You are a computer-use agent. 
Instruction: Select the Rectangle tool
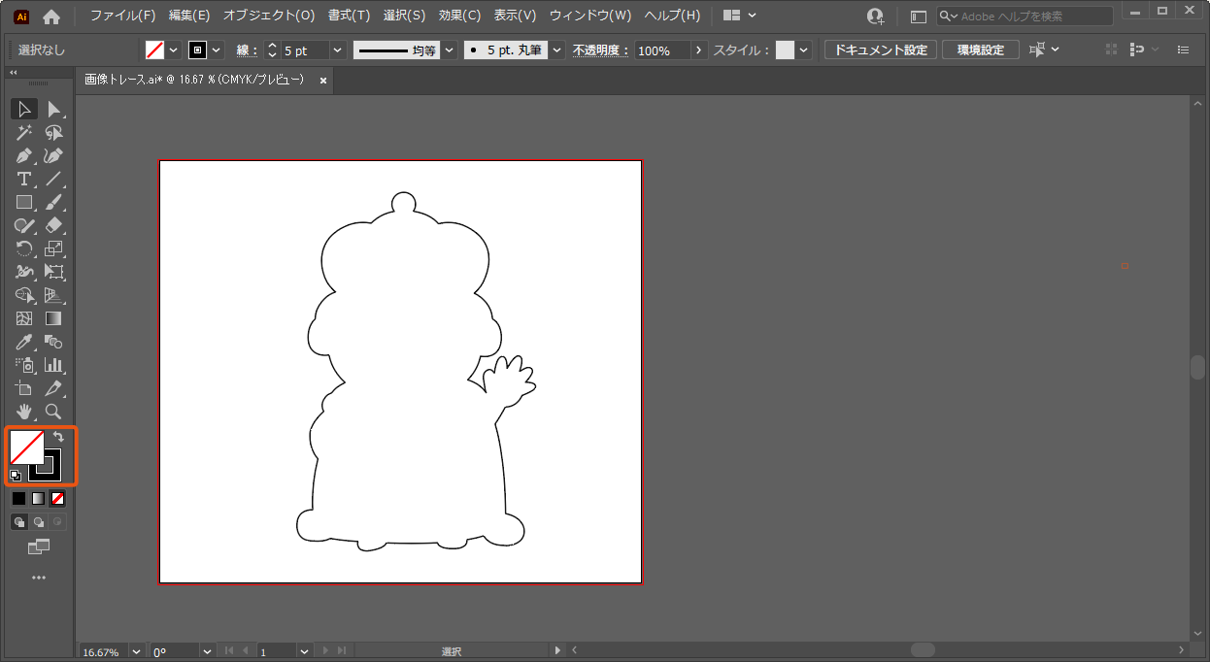pos(24,203)
